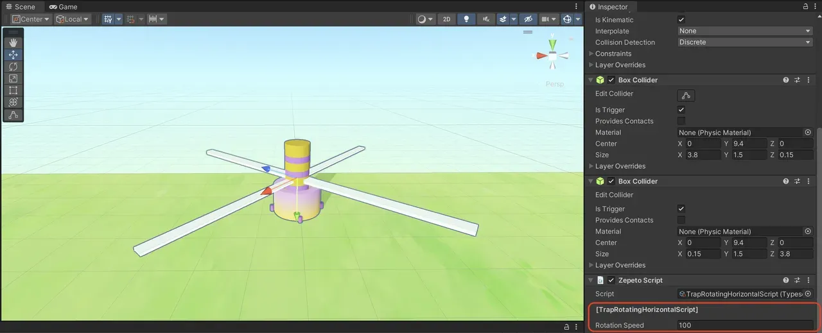Lock the Inspector with the padlock icon

tap(805, 6)
